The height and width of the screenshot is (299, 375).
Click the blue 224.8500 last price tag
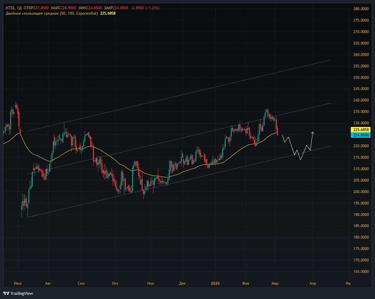tap(361, 135)
